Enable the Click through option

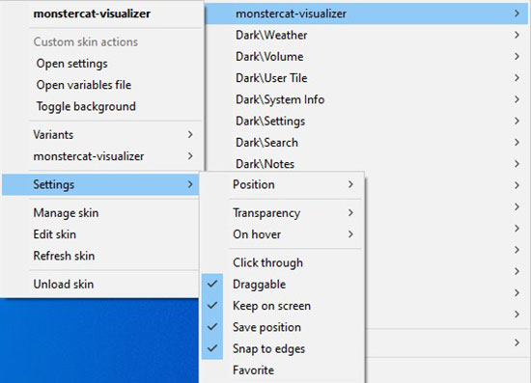coord(282,262)
